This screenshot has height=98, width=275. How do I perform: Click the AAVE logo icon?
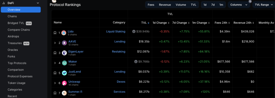(64, 43)
